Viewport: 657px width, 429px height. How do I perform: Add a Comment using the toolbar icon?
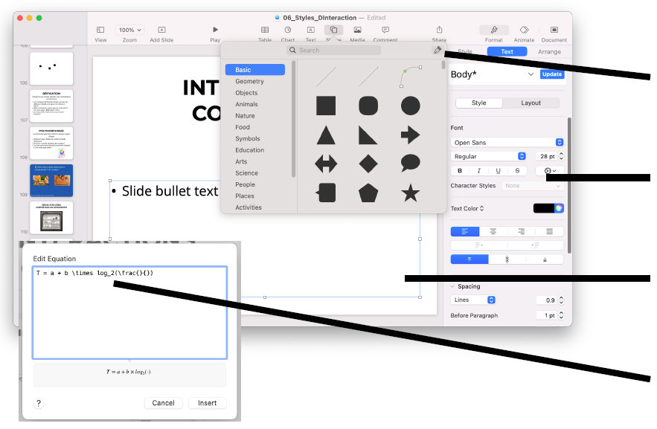point(385,30)
